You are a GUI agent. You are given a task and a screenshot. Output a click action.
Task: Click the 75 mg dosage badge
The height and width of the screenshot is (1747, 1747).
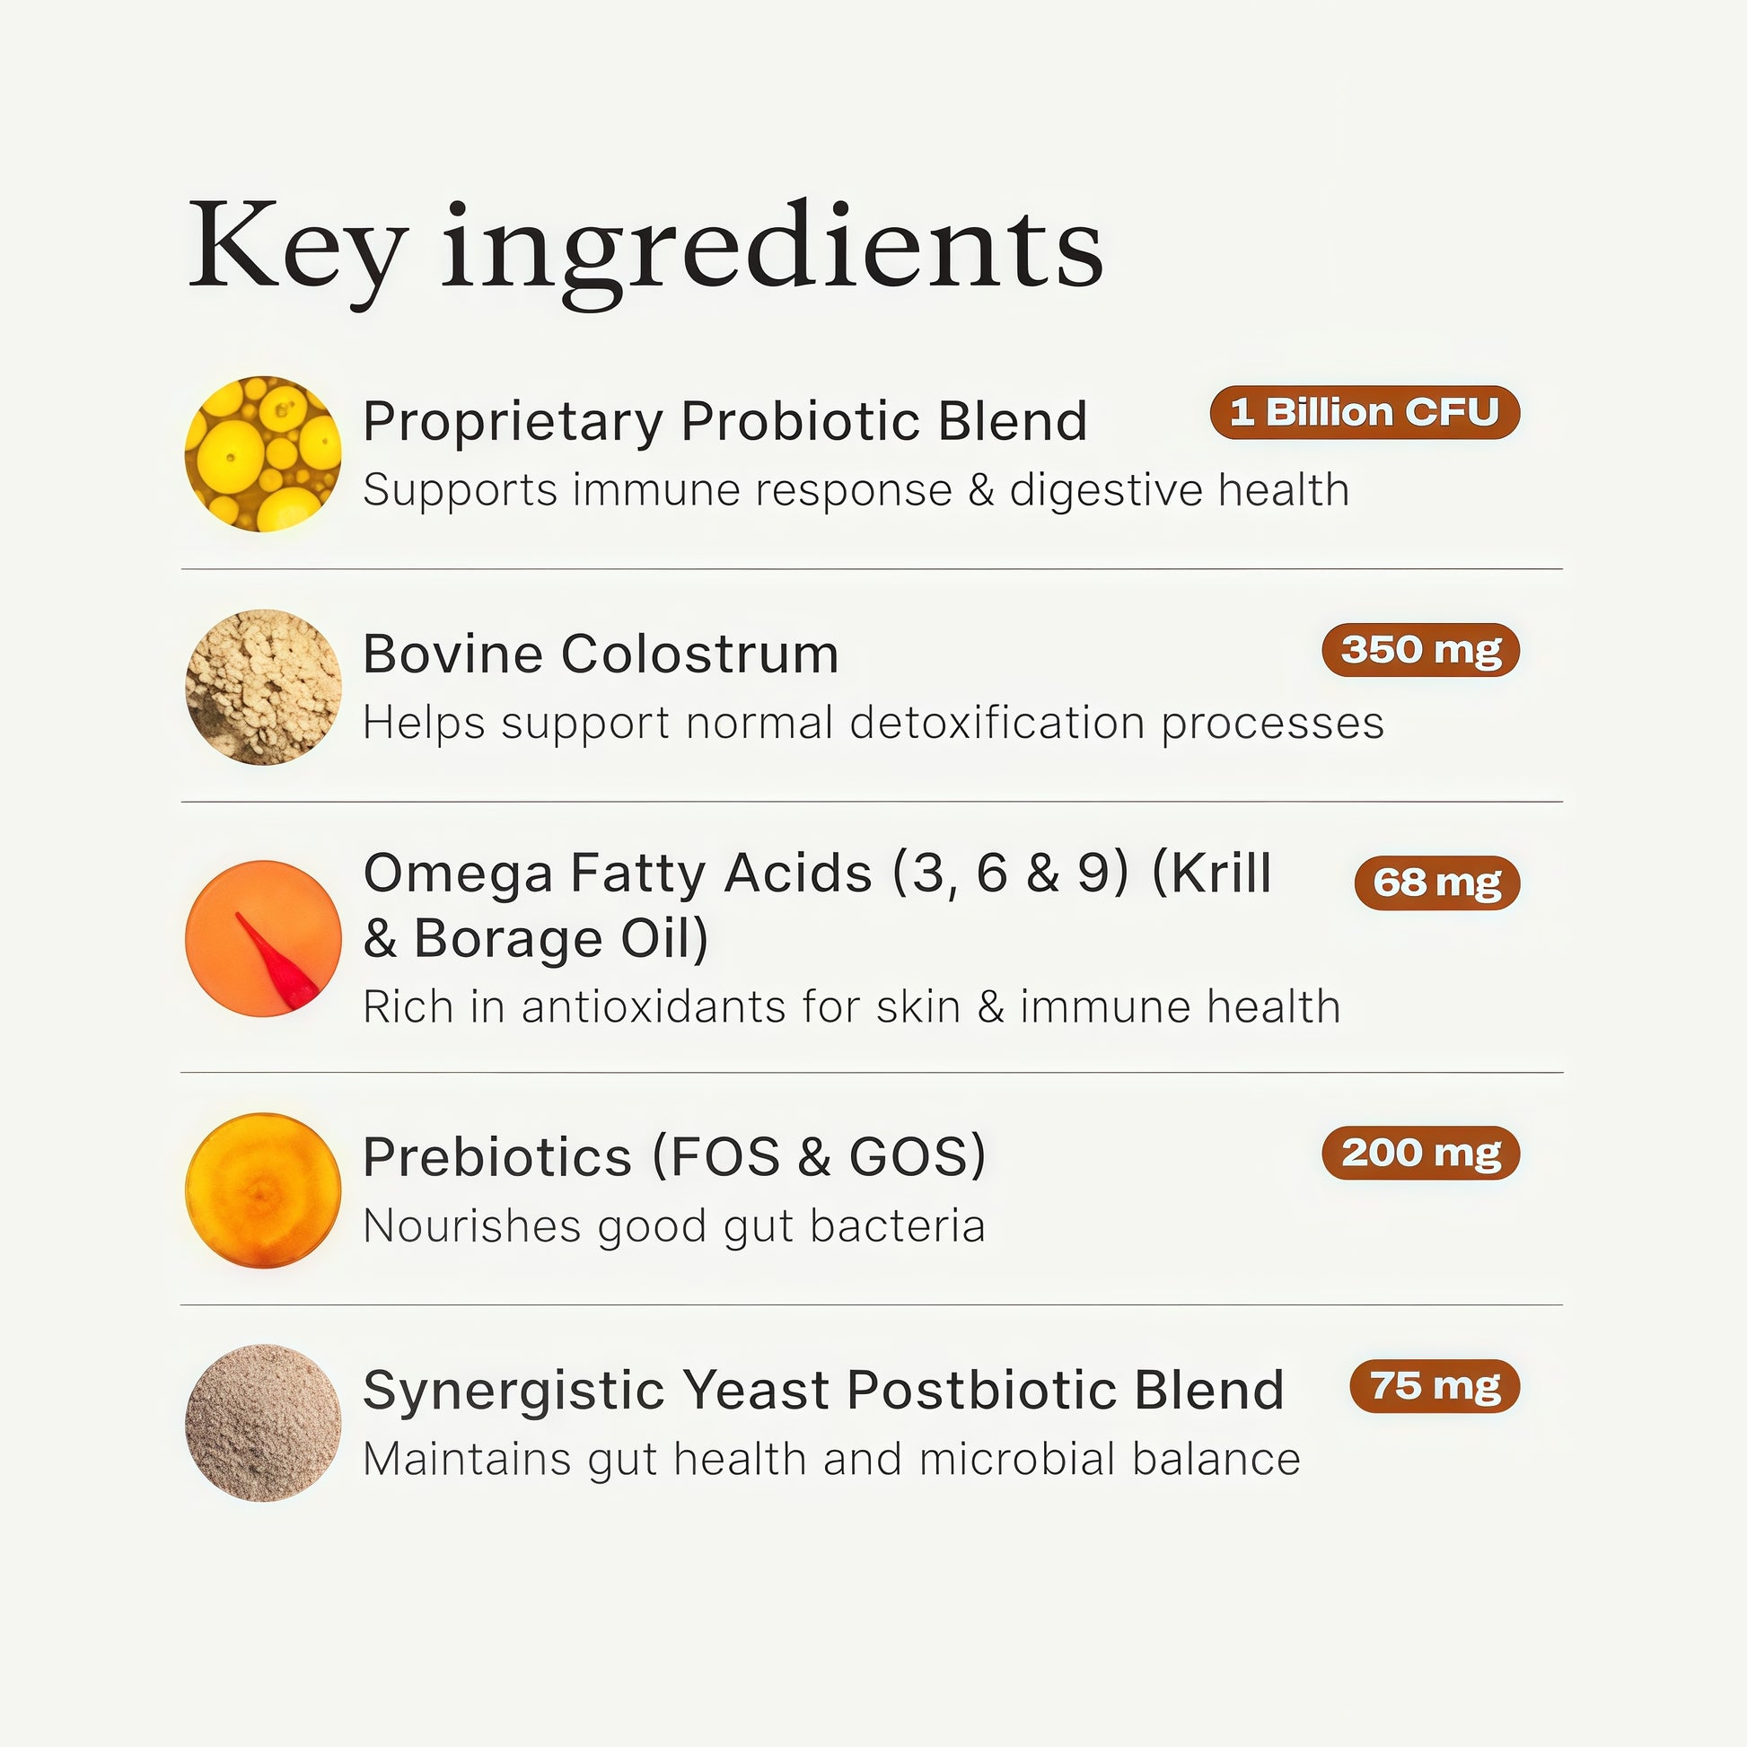[x=1435, y=1385]
